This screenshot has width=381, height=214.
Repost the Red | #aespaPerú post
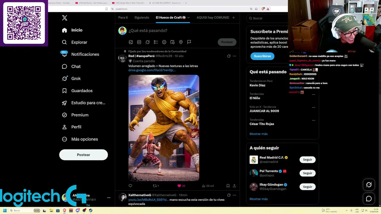[x=156, y=186]
